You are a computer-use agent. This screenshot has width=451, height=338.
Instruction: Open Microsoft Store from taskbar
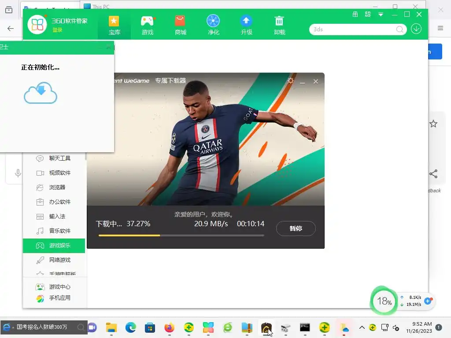[150, 327]
